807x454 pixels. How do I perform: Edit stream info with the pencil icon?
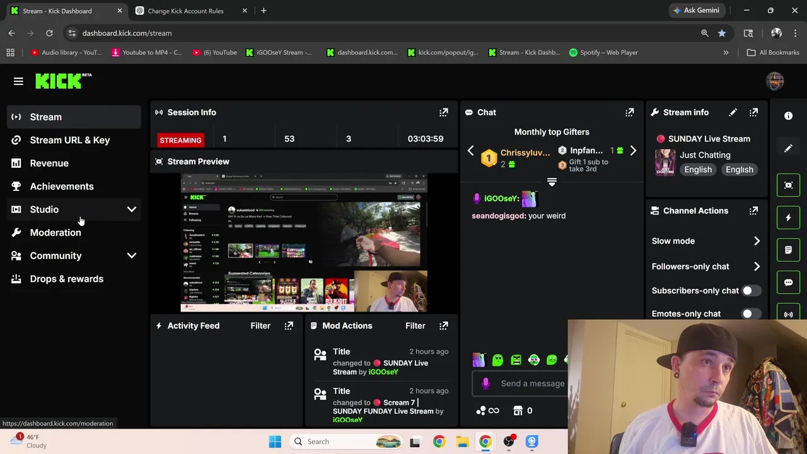coord(733,112)
